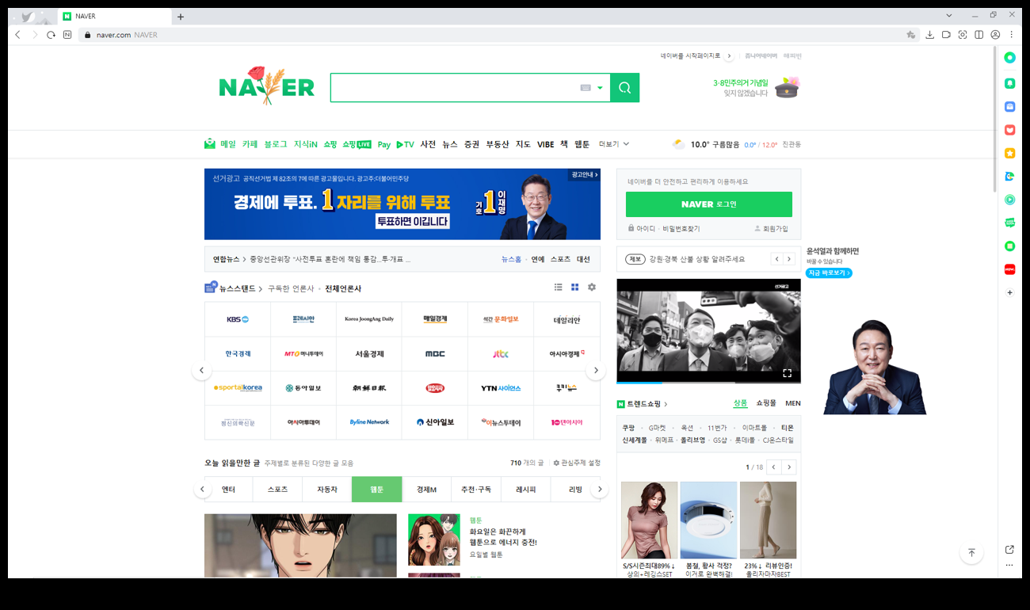Show next Newsstand press page
Image resolution: width=1030 pixels, height=610 pixels.
(x=595, y=371)
